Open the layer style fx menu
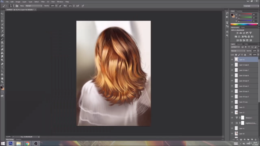This screenshot has height=146, width=260. (x=237, y=140)
